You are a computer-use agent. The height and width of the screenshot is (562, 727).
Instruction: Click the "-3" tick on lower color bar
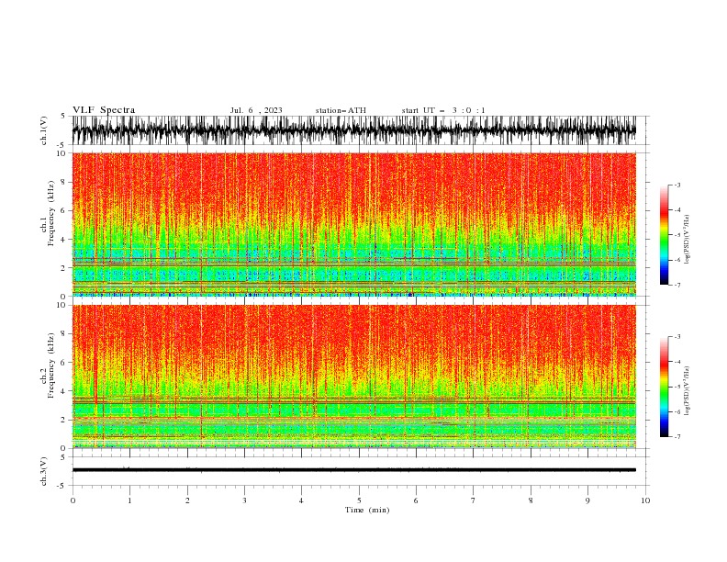coord(677,337)
